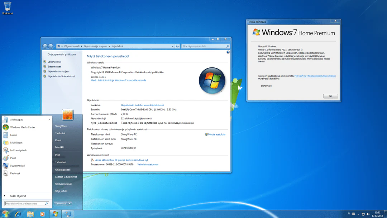The image size is (387, 218).
Task: Launch the Pasianssi solitaire game
Action: [16, 173]
